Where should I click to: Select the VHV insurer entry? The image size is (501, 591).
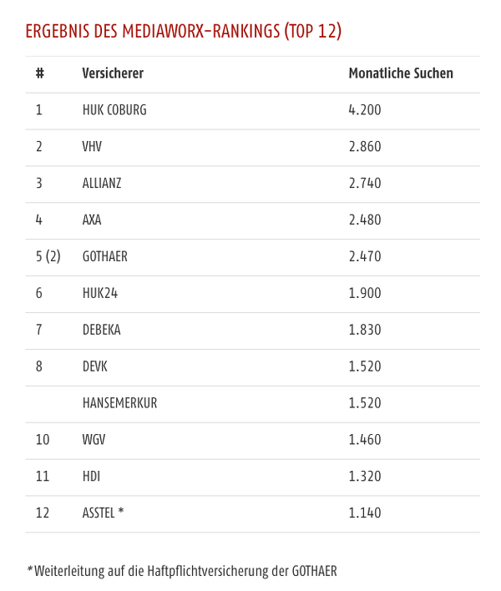[92, 146]
